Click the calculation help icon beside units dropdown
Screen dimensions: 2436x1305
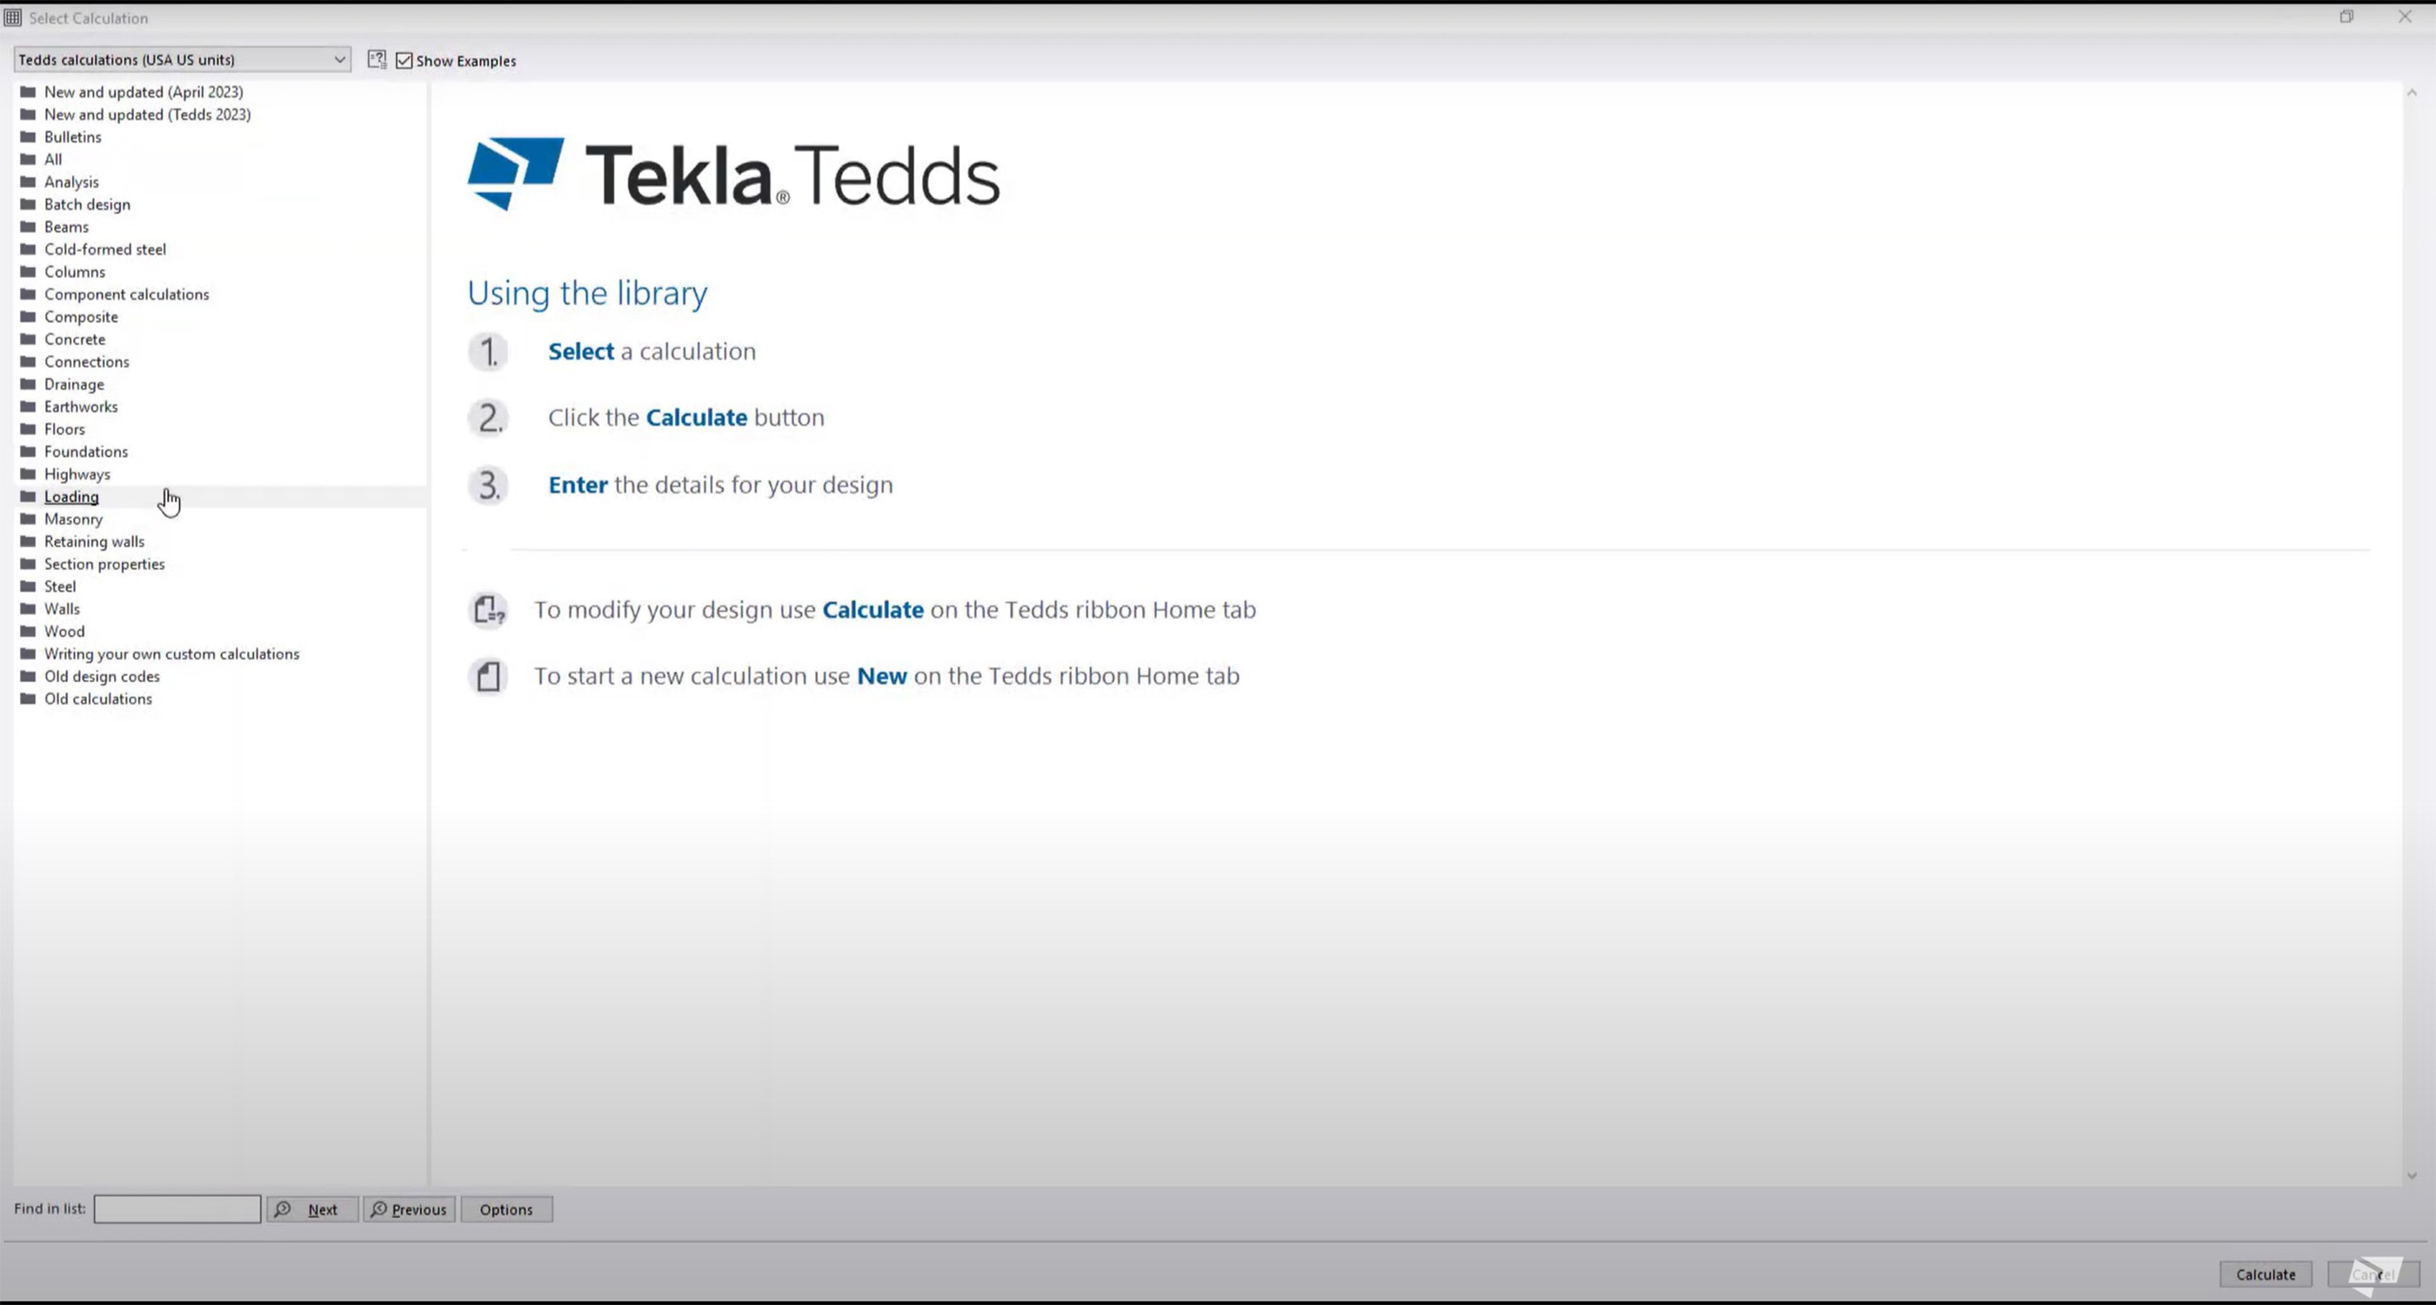(x=378, y=58)
